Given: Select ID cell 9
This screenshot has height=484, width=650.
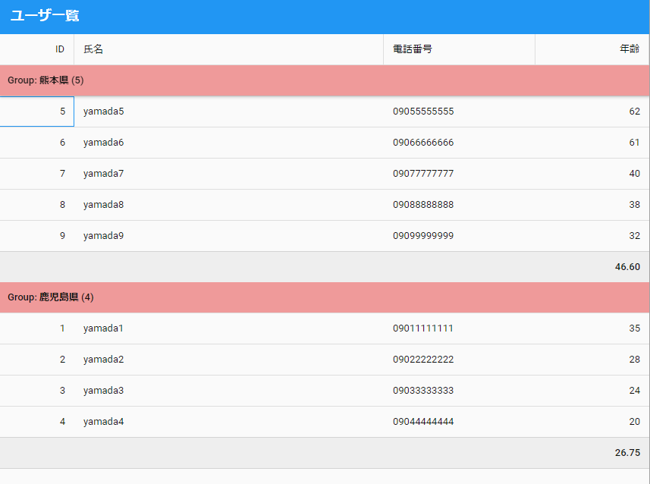Looking at the screenshot, I should tap(37, 236).
